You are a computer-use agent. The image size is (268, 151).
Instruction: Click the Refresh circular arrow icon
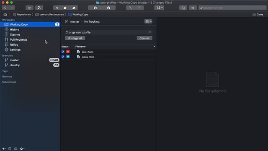193,8
